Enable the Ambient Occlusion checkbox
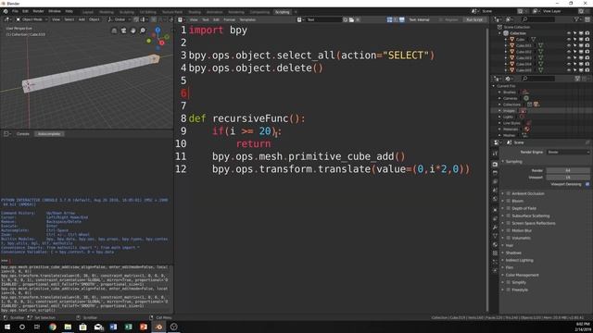Screen dimensions: 593x333 tap(509, 193)
